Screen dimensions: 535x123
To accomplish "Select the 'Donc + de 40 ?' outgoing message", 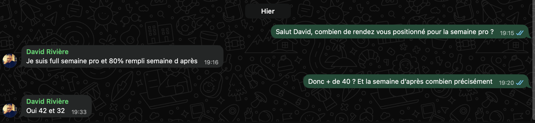I will tap(416, 81).
